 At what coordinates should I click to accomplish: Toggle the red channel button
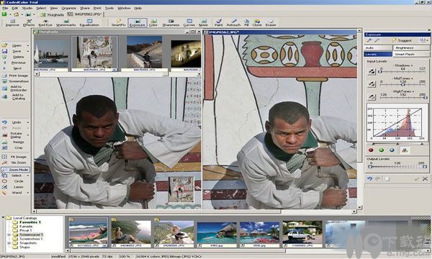pyautogui.click(x=371, y=150)
